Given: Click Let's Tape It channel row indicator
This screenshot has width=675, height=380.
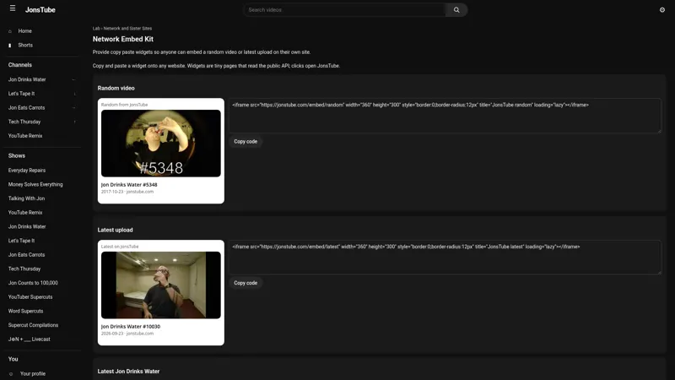Looking at the screenshot, I should click(x=74, y=94).
